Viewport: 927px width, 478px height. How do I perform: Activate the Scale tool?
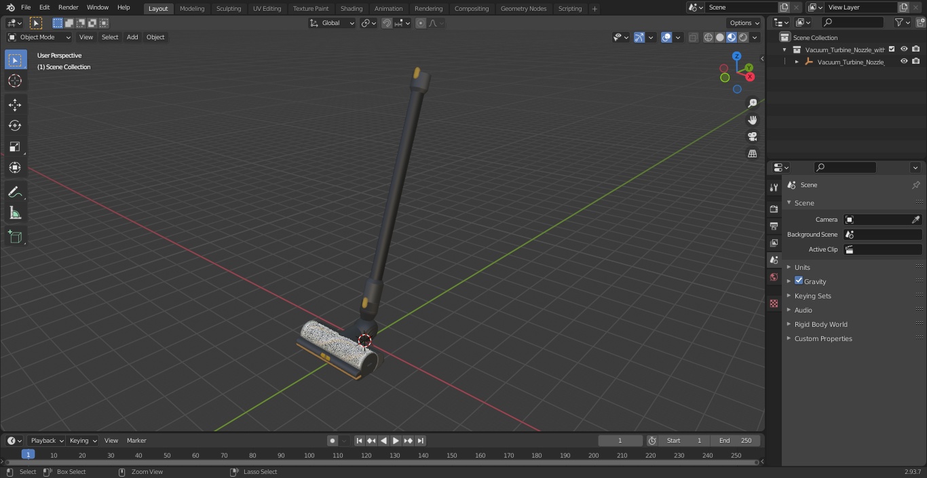tap(15, 146)
